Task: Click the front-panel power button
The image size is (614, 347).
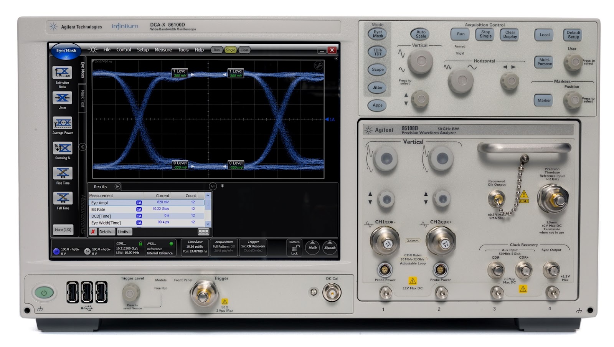Action: [43, 293]
